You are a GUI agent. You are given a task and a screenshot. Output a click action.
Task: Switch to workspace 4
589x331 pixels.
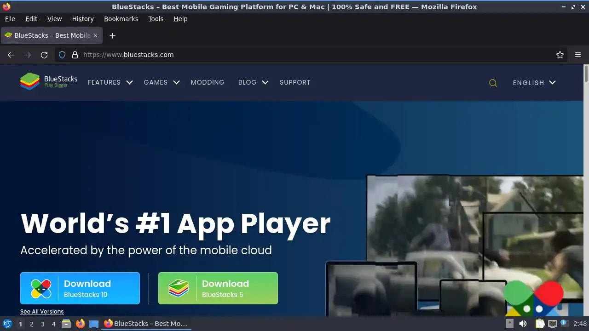[x=53, y=324]
